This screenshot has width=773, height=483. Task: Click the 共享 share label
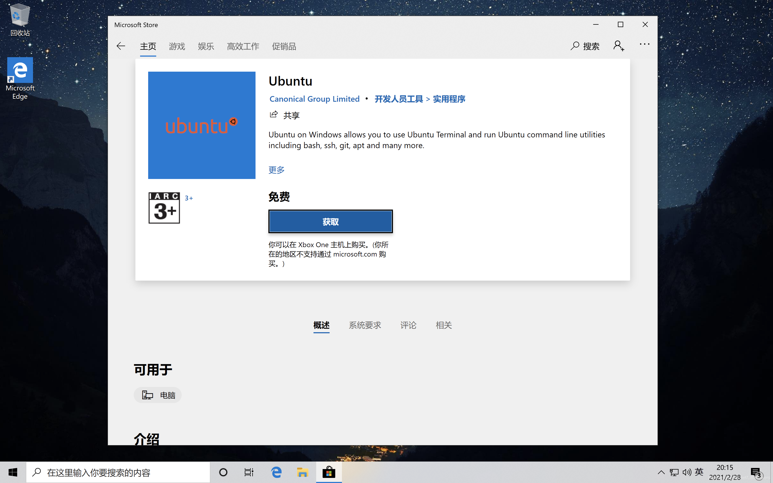point(291,115)
